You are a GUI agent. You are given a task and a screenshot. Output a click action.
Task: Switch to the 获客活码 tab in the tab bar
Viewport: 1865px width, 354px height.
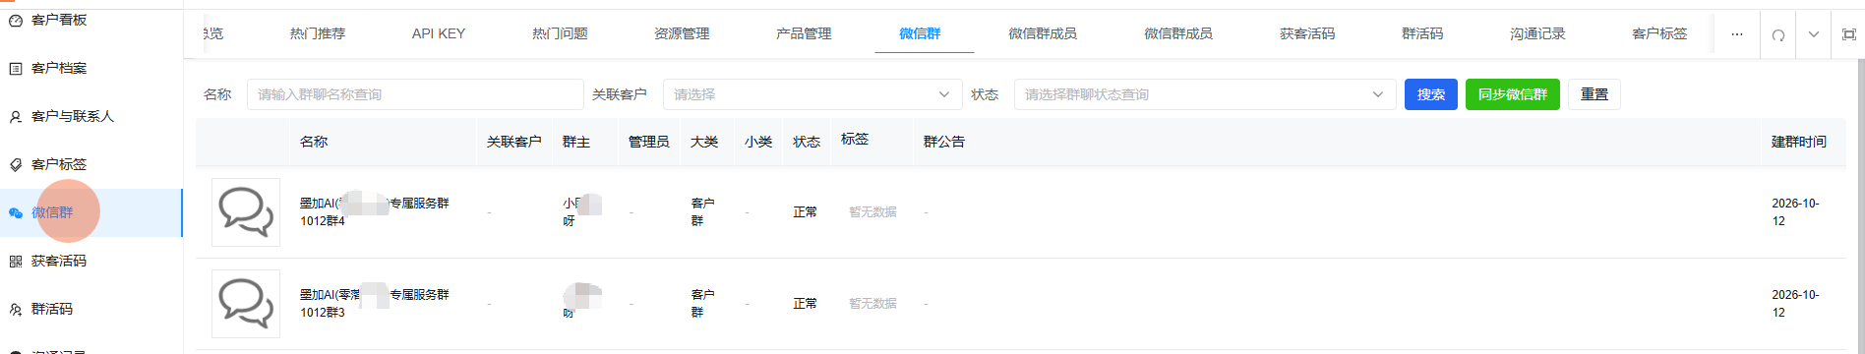pyautogui.click(x=1307, y=33)
